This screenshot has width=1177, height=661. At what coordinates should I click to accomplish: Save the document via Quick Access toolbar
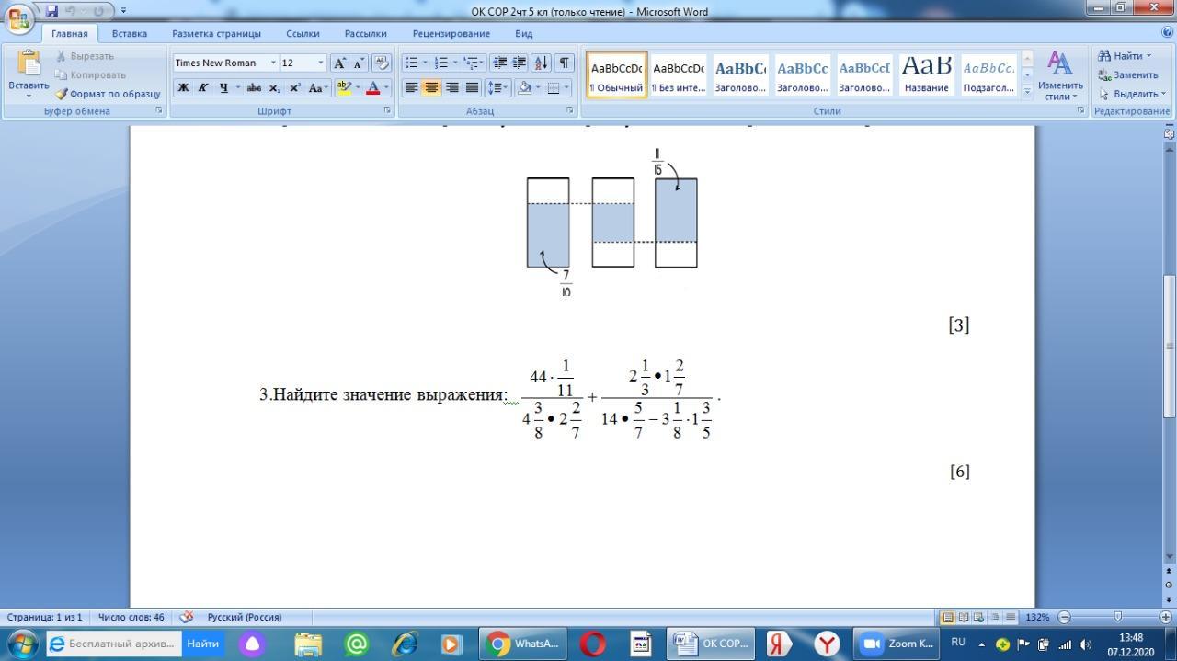pos(51,11)
